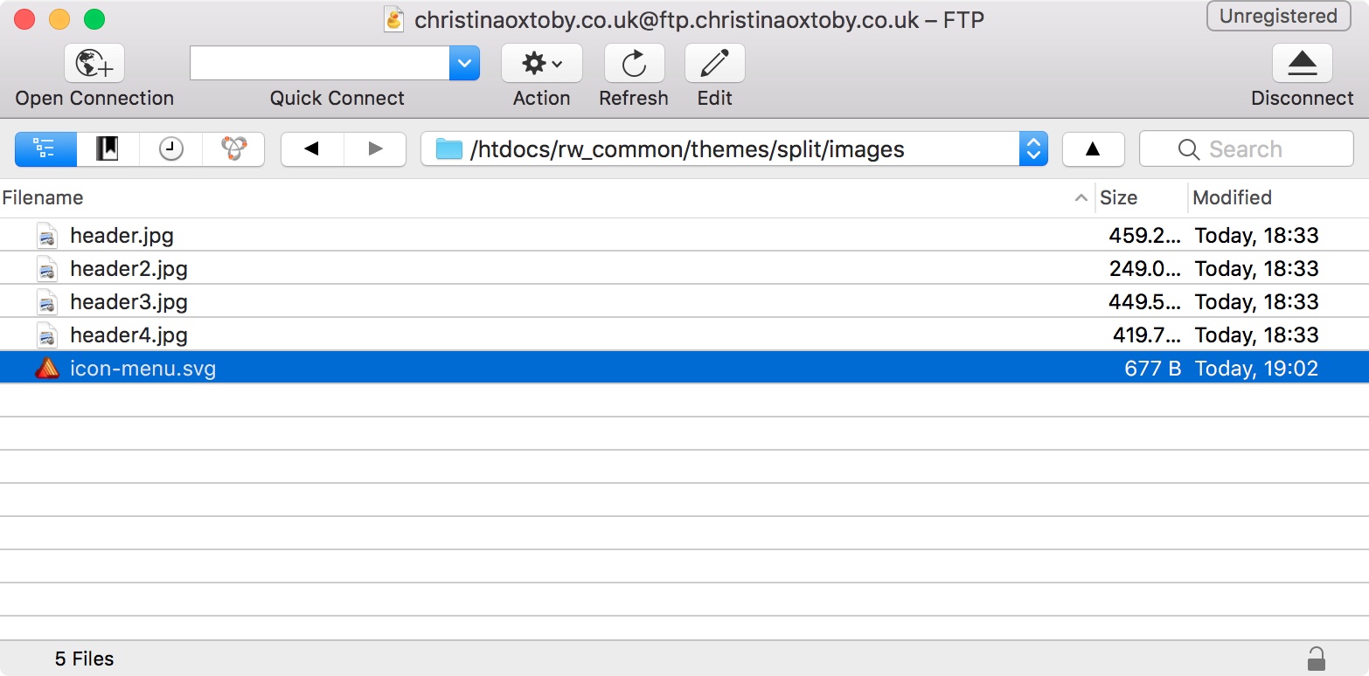1369x676 pixels.
Task: Open the Bonjour services view
Action: pos(233,149)
